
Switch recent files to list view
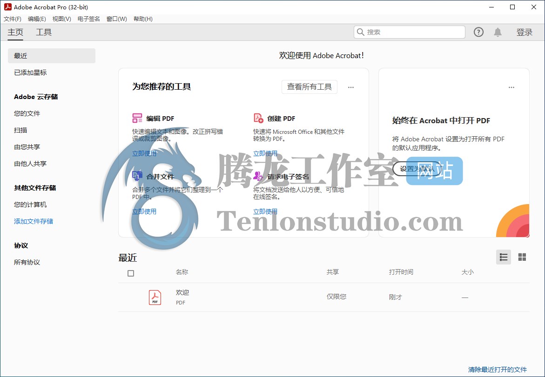[503, 257]
